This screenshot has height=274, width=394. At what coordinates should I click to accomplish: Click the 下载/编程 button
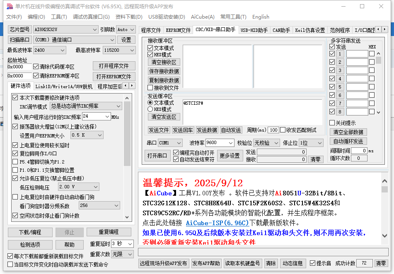pyautogui.click(x=30, y=232)
